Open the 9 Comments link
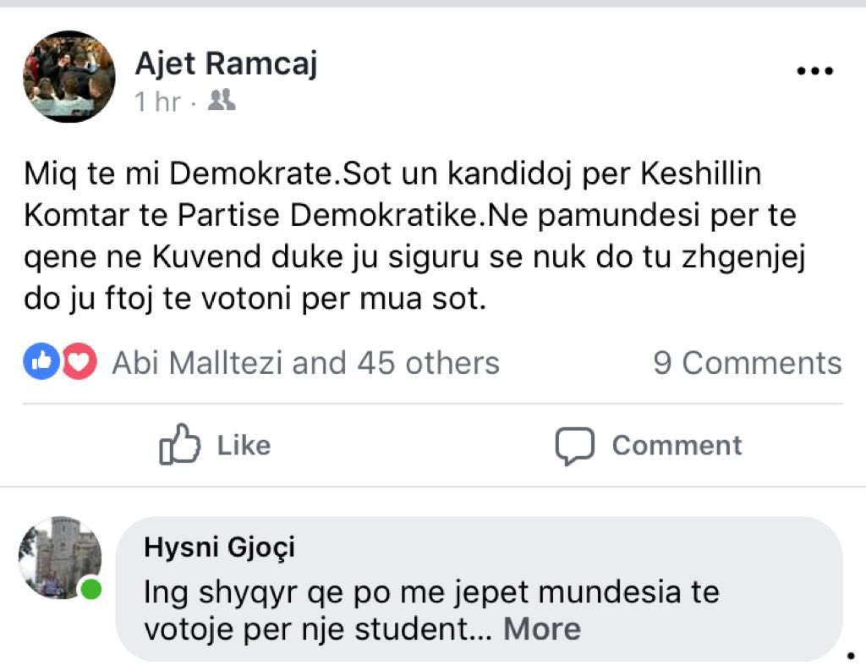 coord(747,363)
